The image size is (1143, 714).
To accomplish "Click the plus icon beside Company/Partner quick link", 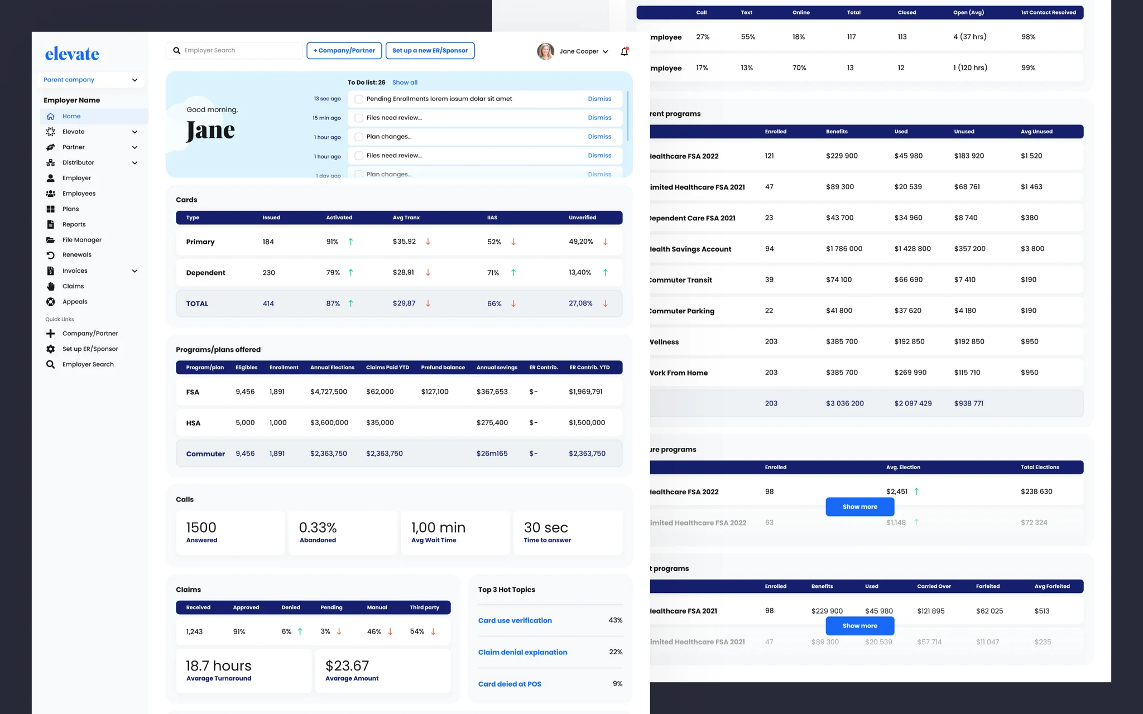I will pyautogui.click(x=50, y=334).
